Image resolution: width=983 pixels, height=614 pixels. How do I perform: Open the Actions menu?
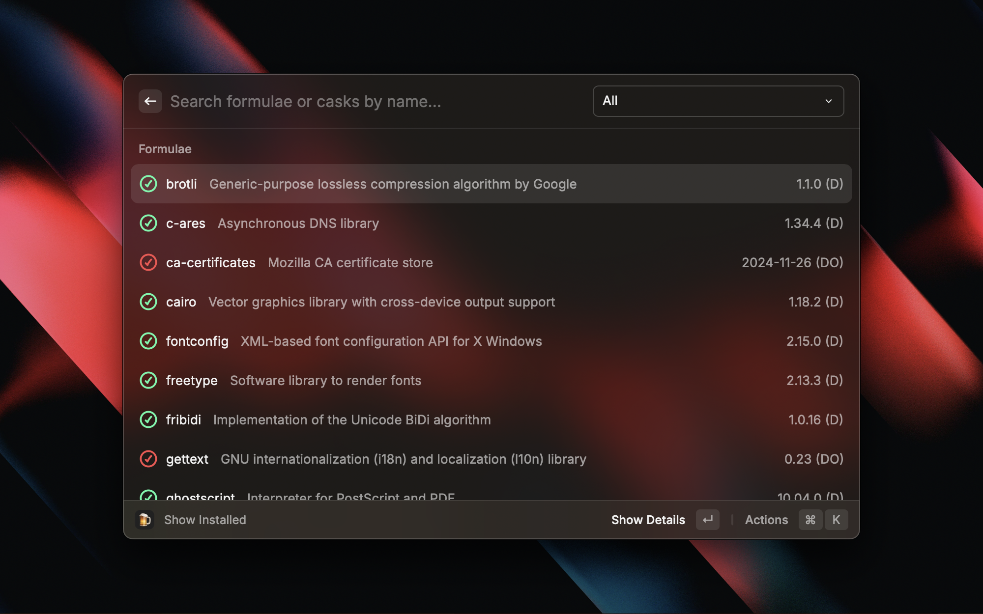[766, 520]
